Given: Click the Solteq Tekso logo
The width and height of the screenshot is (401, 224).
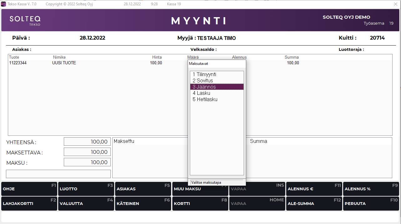Looking at the screenshot, I should click(25, 20).
